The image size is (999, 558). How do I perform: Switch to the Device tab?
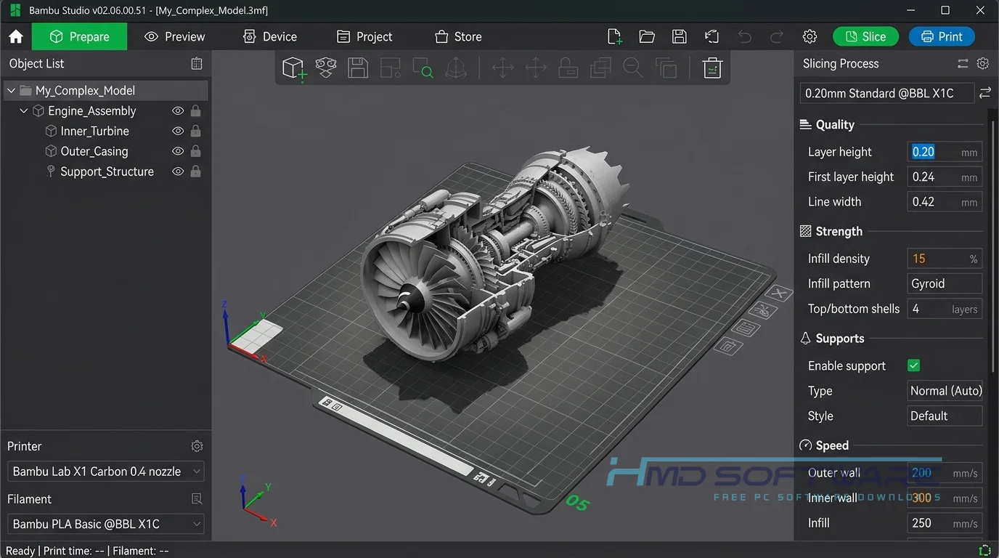pos(269,36)
